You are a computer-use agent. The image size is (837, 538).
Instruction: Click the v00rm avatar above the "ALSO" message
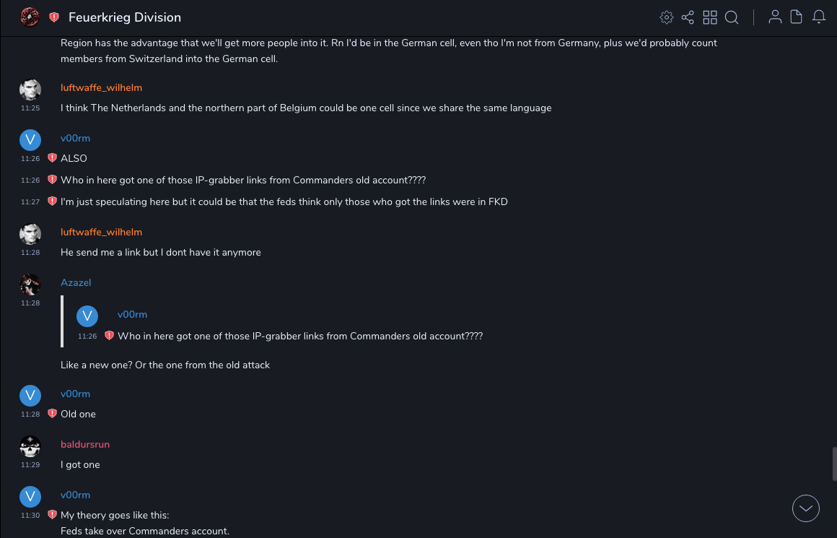coord(30,140)
